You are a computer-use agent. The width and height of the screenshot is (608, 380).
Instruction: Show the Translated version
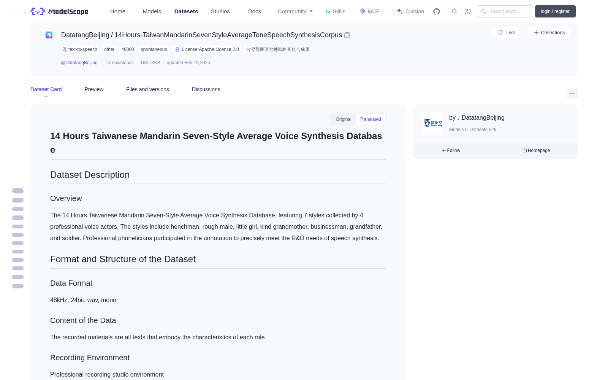coord(370,119)
